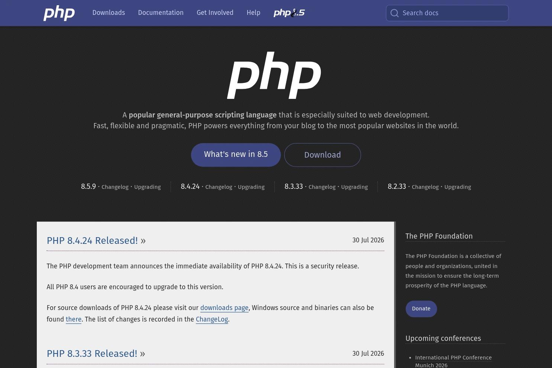Screen dimensions: 552x368
Task: Follow the downloads page link
Action: [x=224, y=308]
